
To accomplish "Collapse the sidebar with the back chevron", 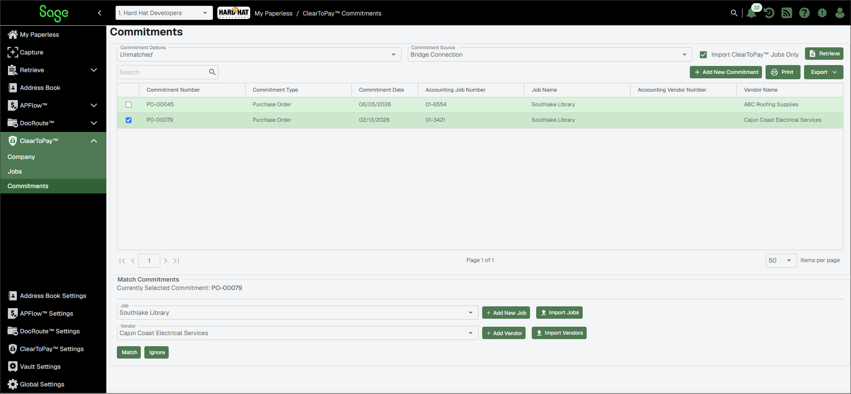I will click(100, 13).
